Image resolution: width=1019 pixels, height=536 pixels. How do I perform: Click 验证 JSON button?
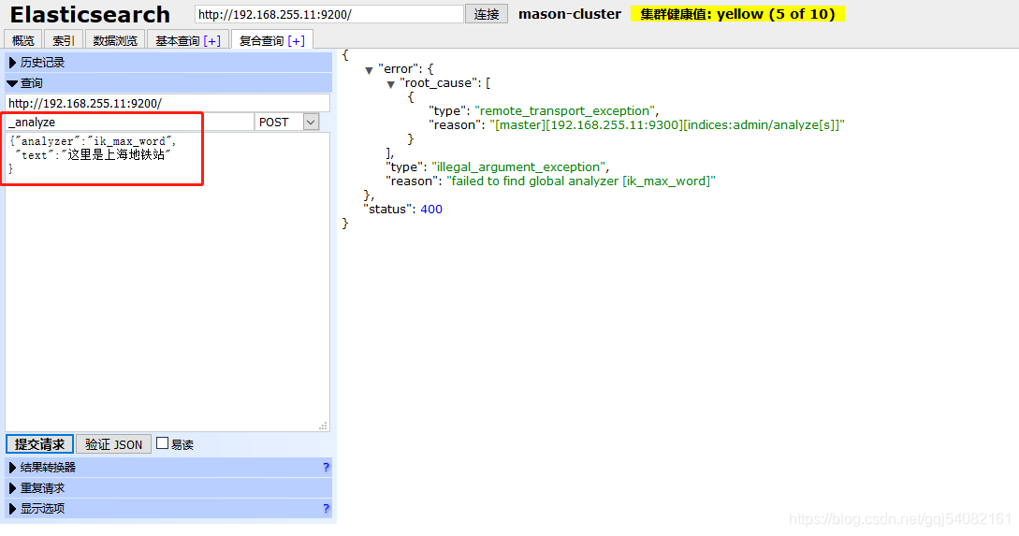pos(114,444)
